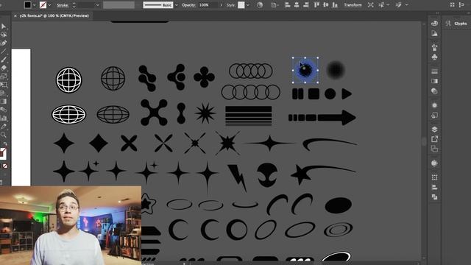The image size is (471, 265).
Task: Open the stroke color dropdown arrow
Action: 49,5
